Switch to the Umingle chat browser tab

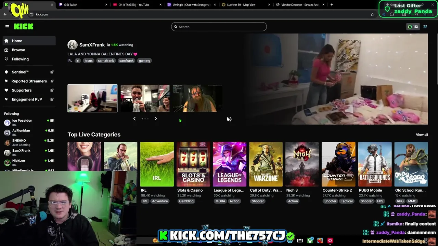(x=192, y=5)
